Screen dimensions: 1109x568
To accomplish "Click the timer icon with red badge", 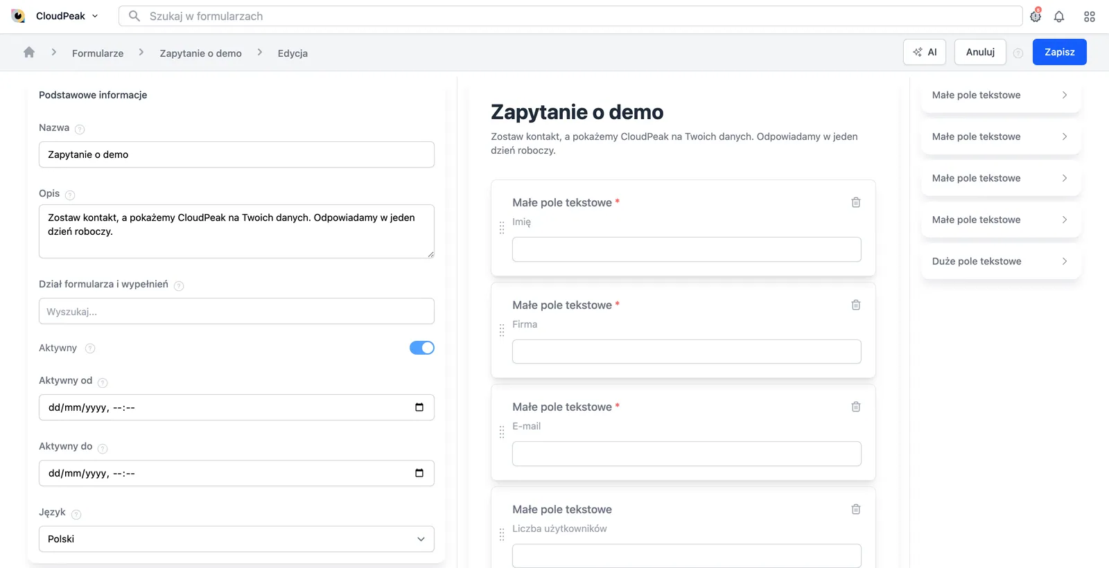I will 1036,16.
